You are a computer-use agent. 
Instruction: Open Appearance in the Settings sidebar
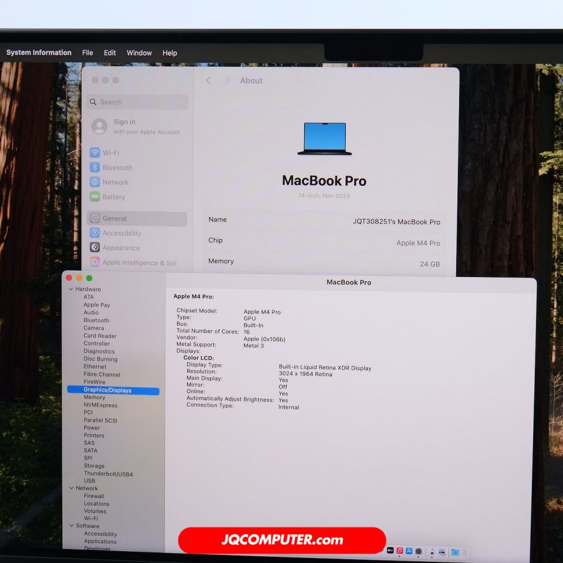[115, 248]
